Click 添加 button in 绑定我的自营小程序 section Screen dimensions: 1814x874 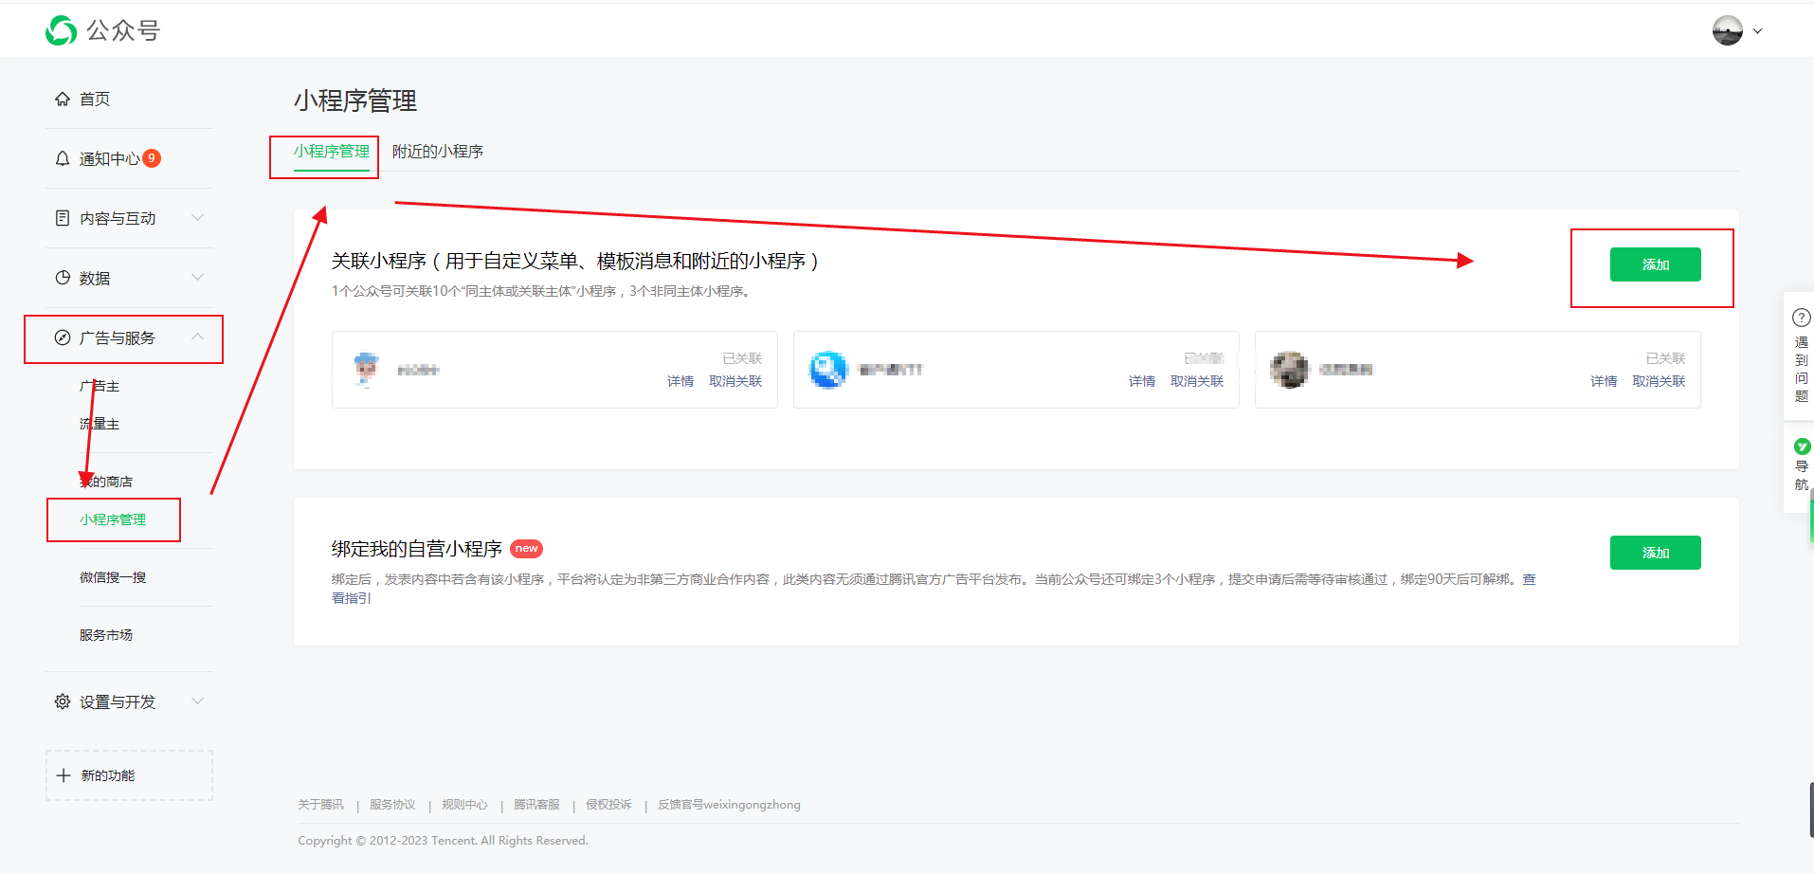coord(1655,553)
